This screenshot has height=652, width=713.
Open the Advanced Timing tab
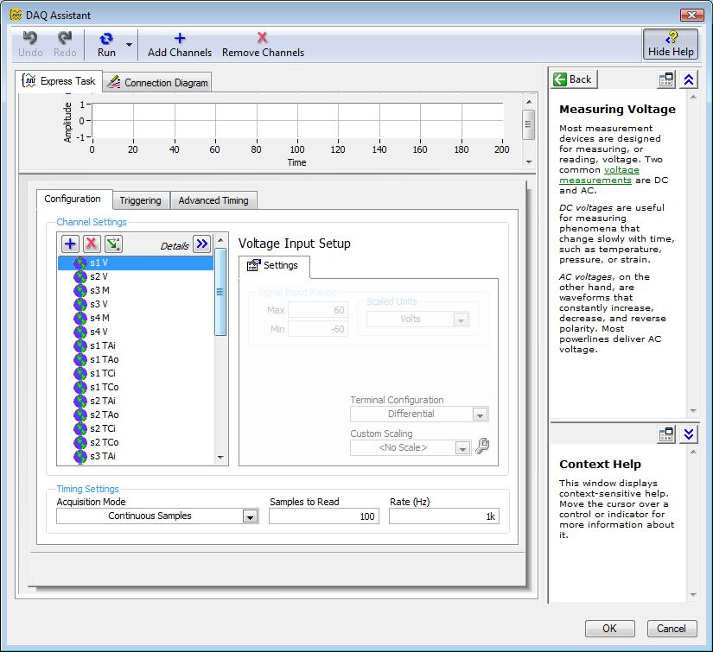coord(213,200)
